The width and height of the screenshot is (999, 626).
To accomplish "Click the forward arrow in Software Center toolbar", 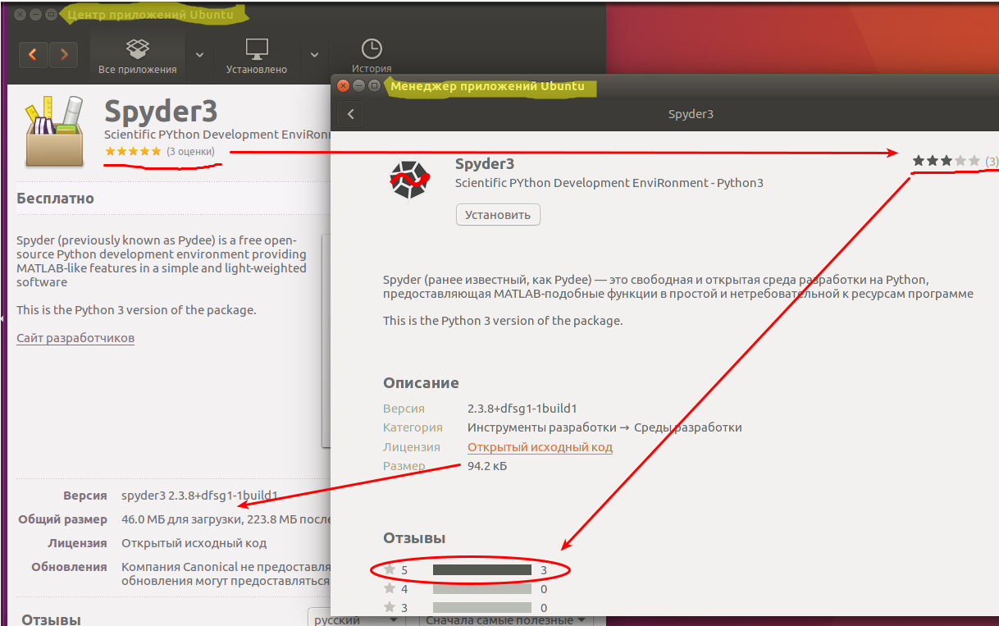I will tap(63, 55).
